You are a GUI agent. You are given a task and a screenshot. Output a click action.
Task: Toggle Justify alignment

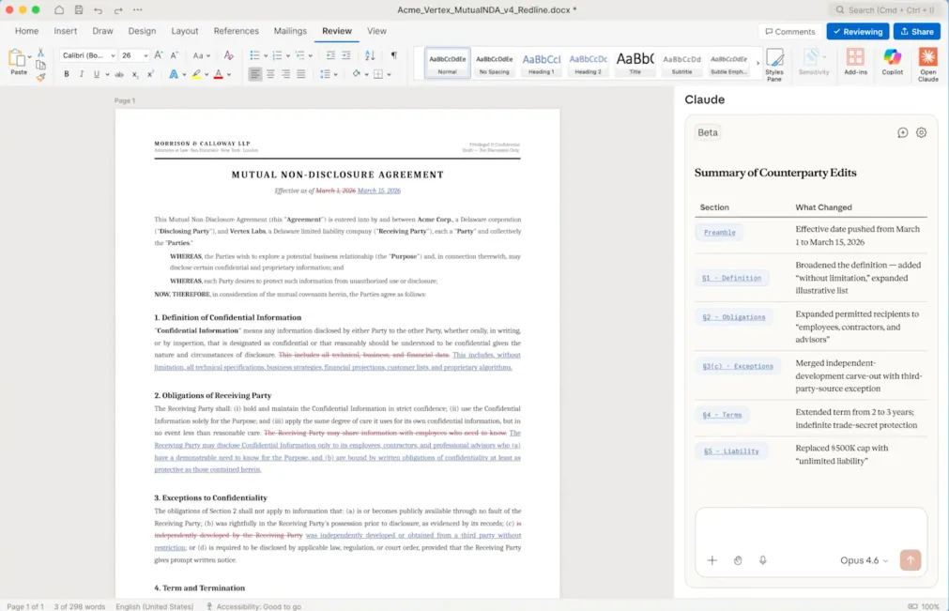[x=300, y=74]
